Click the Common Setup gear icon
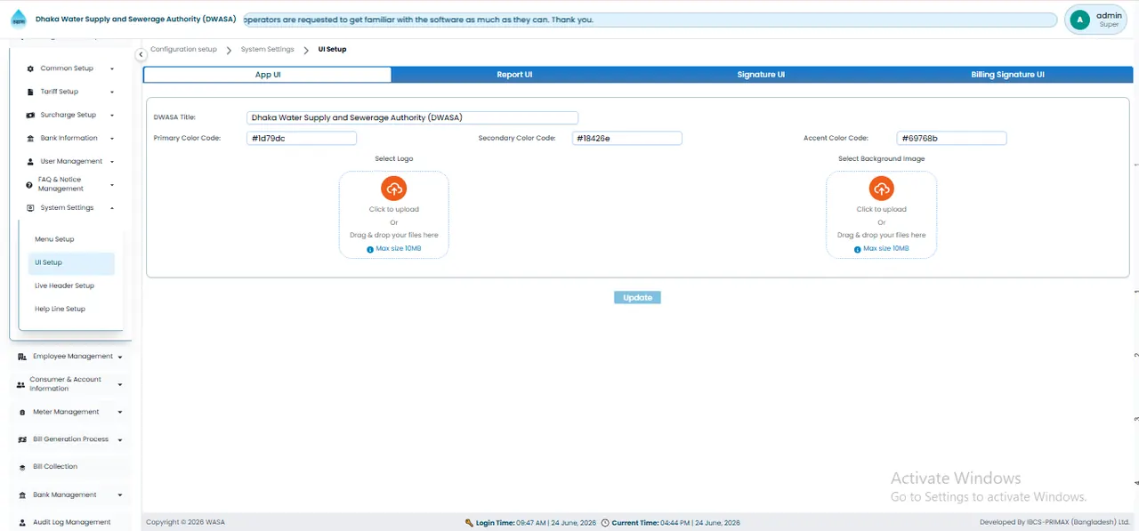 (31, 68)
